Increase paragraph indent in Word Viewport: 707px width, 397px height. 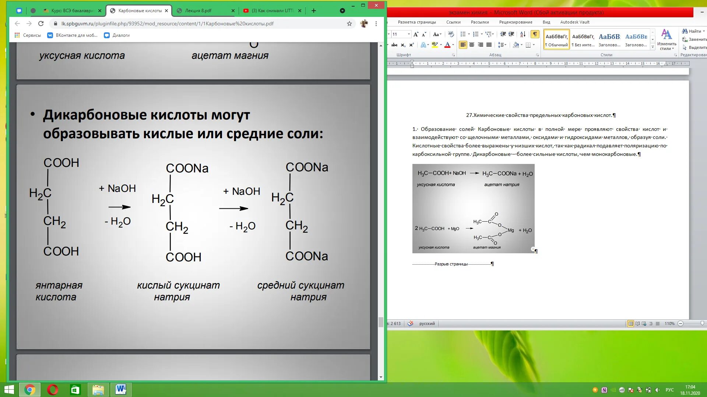(511, 34)
